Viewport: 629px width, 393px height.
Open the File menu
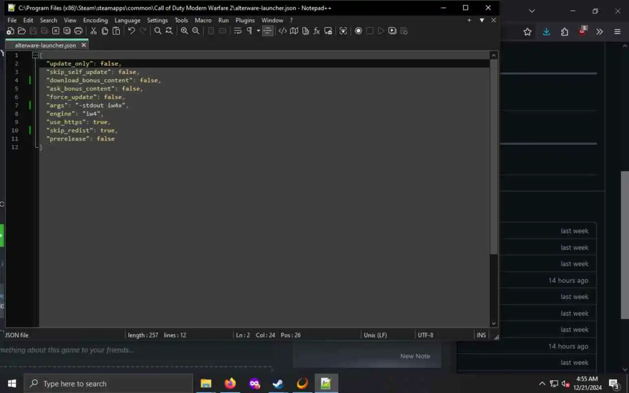(12, 20)
